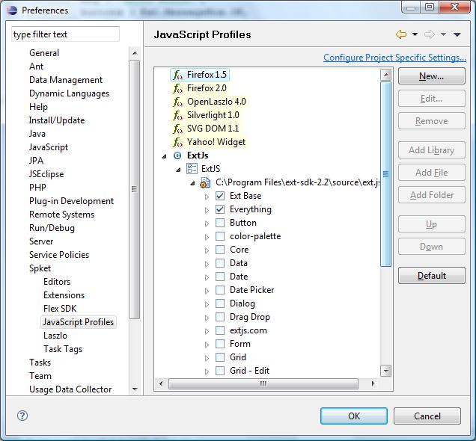476x441 pixels.
Task: Check the Form checkbox
Action: (x=220, y=344)
